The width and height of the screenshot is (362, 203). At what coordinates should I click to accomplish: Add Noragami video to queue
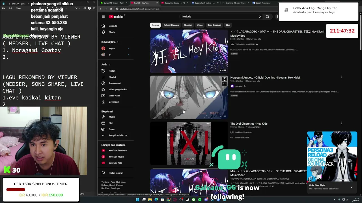coord(224,84)
